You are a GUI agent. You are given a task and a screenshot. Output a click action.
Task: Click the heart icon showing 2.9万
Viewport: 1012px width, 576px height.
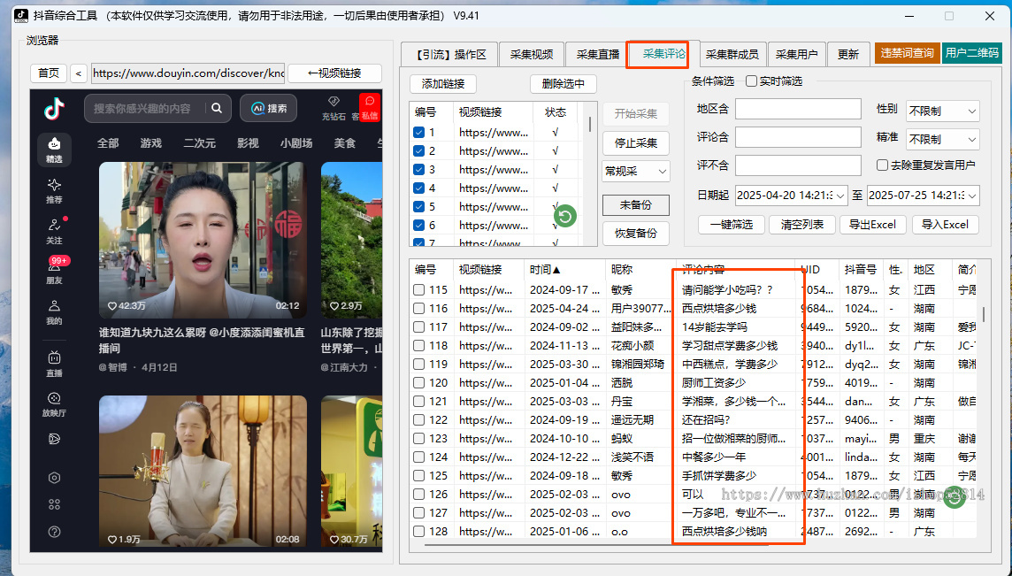click(334, 306)
